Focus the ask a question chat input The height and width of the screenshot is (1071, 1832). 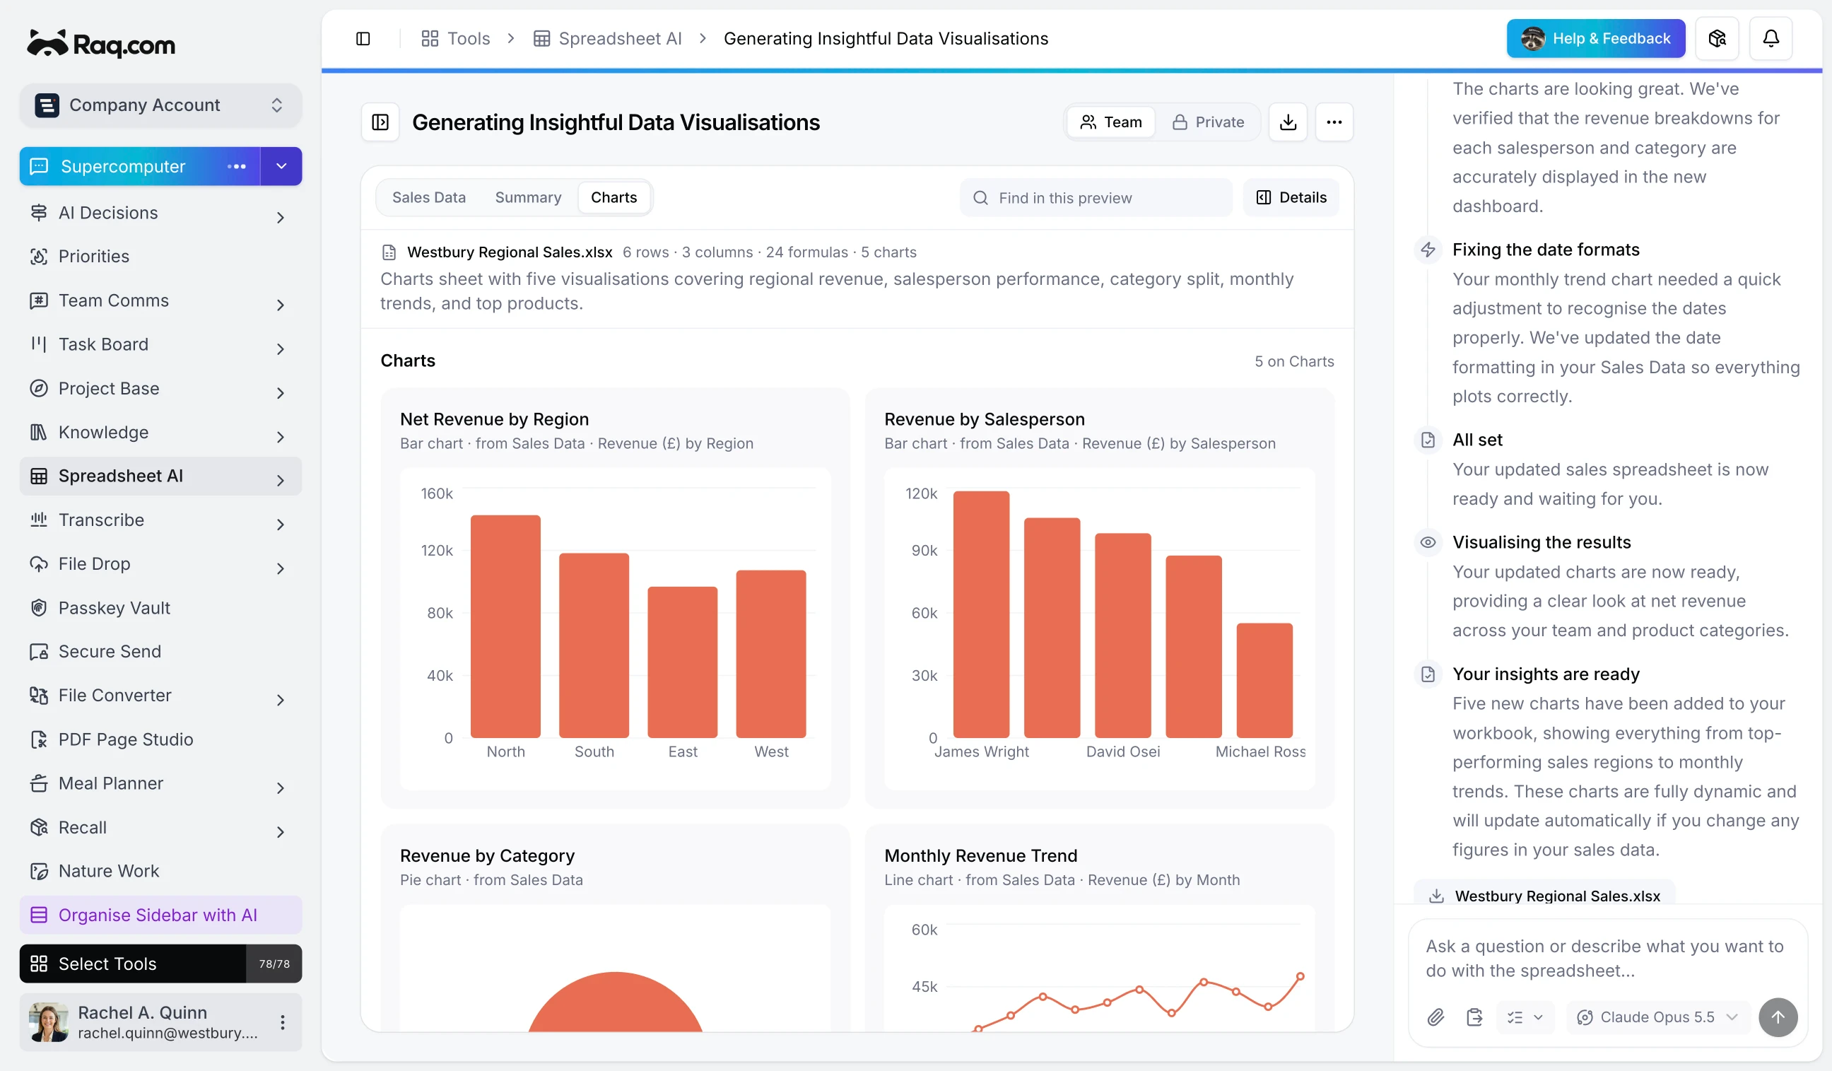1607,958
